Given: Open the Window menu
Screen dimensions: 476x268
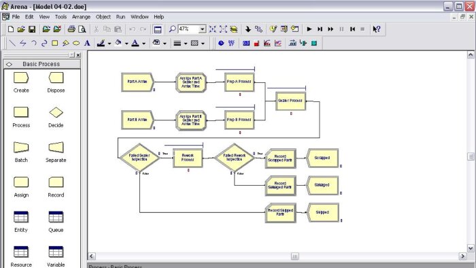Looking at the screenshot, I should coord(139,17).
